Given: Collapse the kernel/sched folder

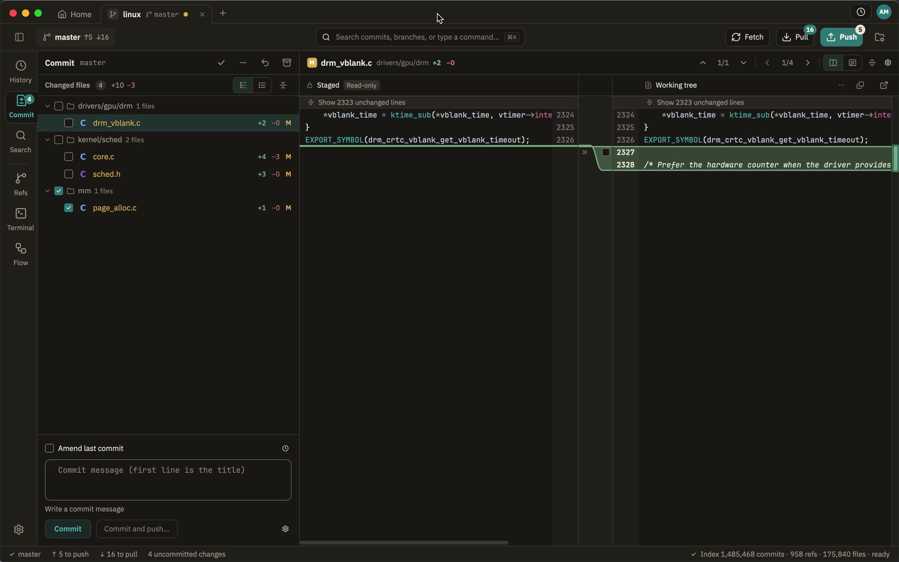Looking at the screenshot, I should click(x=47, y=140).
